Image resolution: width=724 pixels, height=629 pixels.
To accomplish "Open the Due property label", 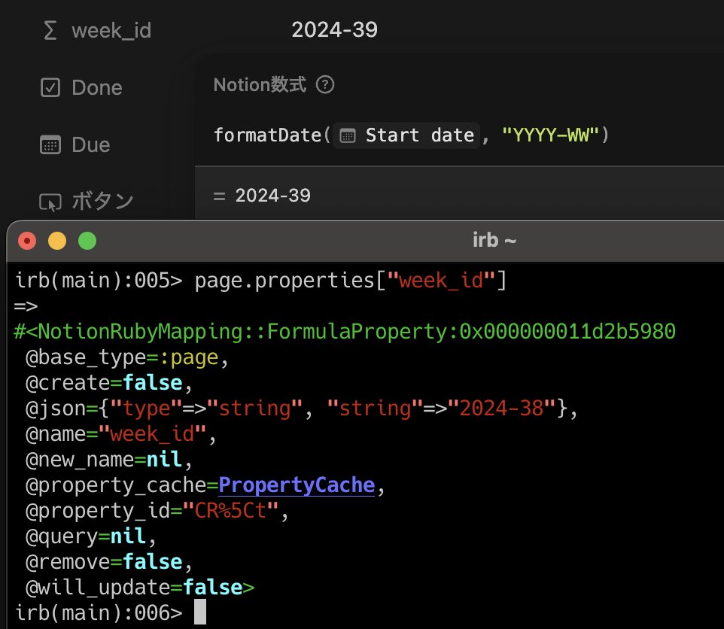I will [x=91, y=145].
